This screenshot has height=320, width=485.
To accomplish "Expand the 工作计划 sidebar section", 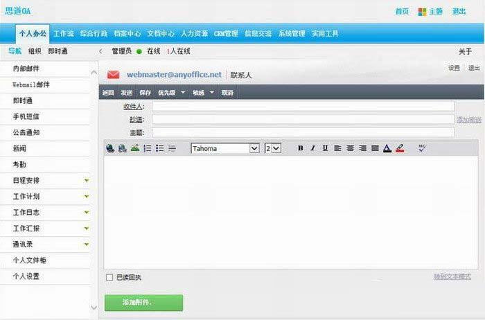I will point(87,196).
